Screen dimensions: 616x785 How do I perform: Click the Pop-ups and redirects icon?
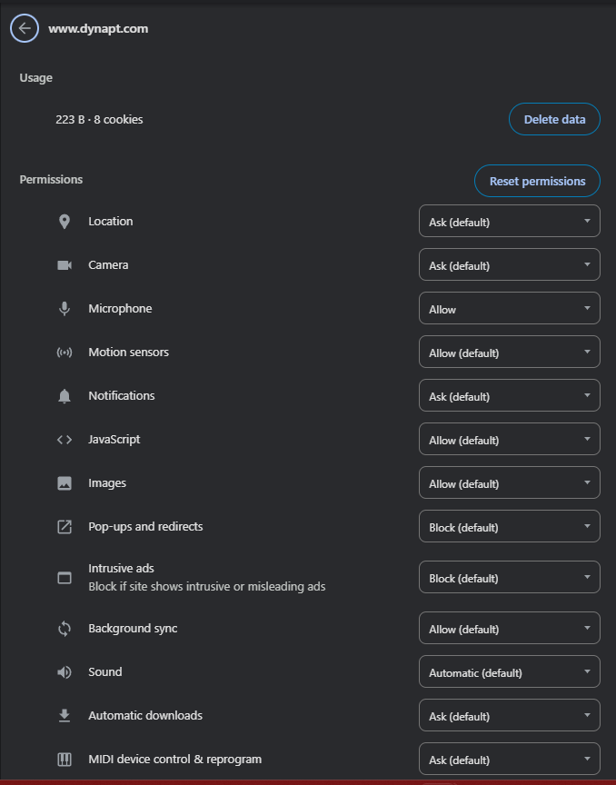click(x=65, y=527)
